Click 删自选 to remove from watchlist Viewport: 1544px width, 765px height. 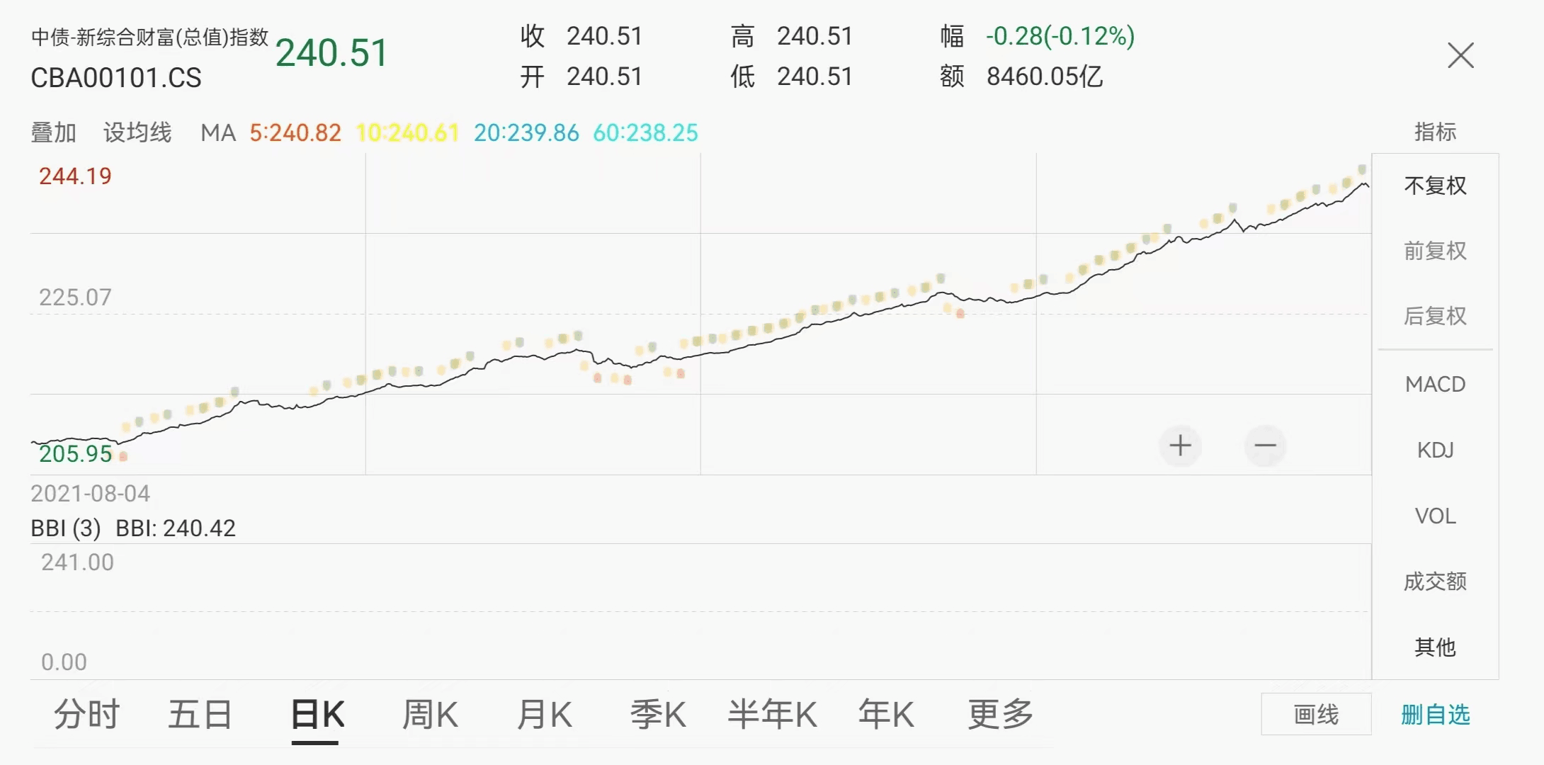[1435, 714]
